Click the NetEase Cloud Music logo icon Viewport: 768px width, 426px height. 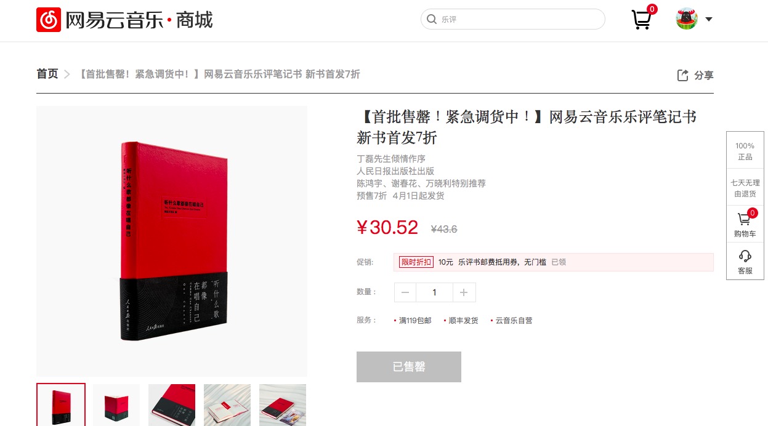(x=49, y=20)
